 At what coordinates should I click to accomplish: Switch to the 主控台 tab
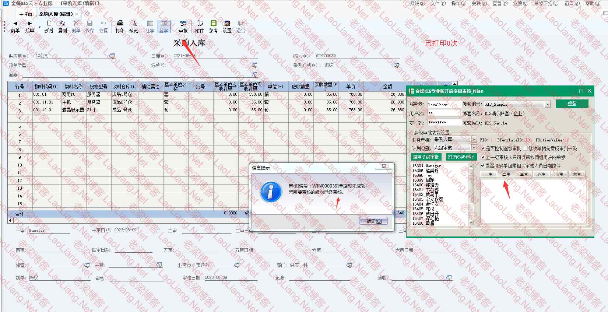pyautogui.click(x=25, y=14)
